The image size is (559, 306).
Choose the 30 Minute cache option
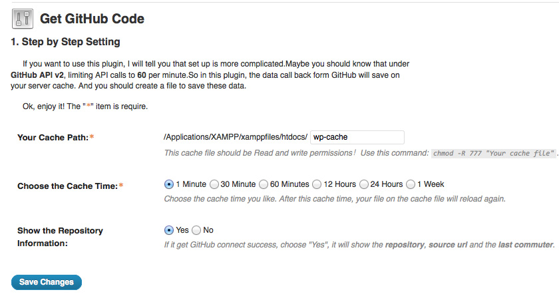[214, 184]
